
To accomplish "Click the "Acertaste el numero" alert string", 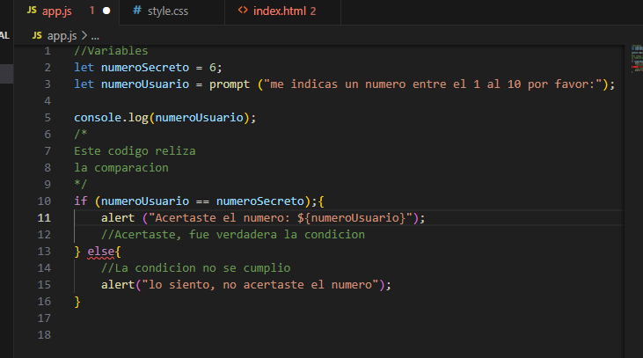I will coord(281,218).
